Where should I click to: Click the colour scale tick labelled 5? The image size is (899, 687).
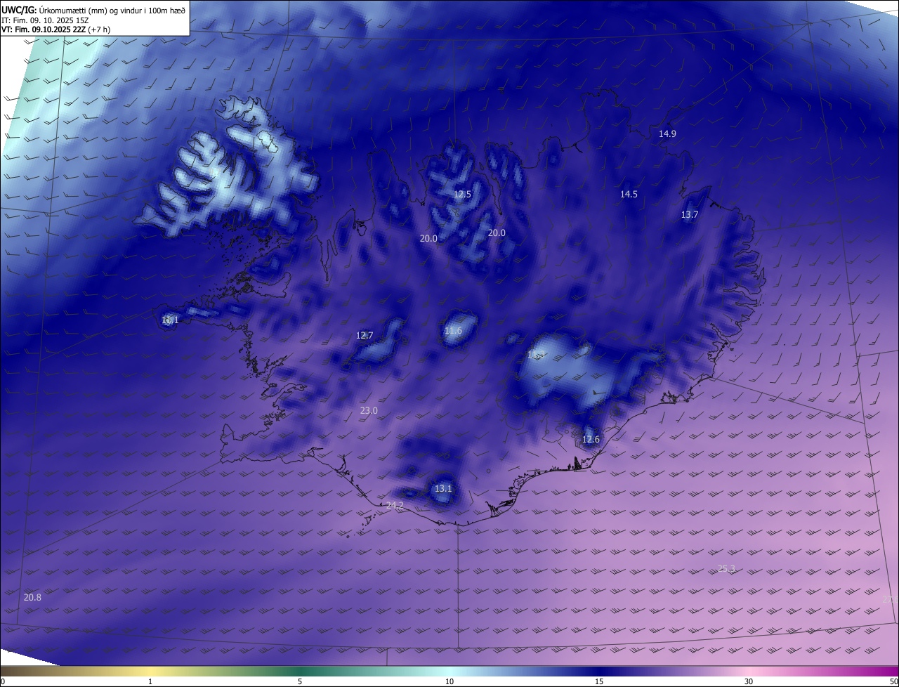click(x=300, y=681)
